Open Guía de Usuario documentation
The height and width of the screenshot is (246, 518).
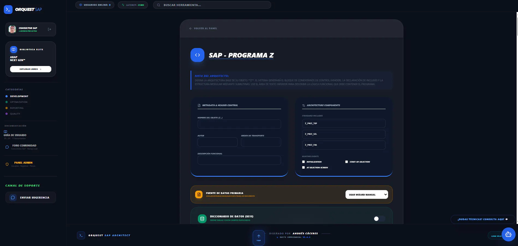tap(15, 135)
